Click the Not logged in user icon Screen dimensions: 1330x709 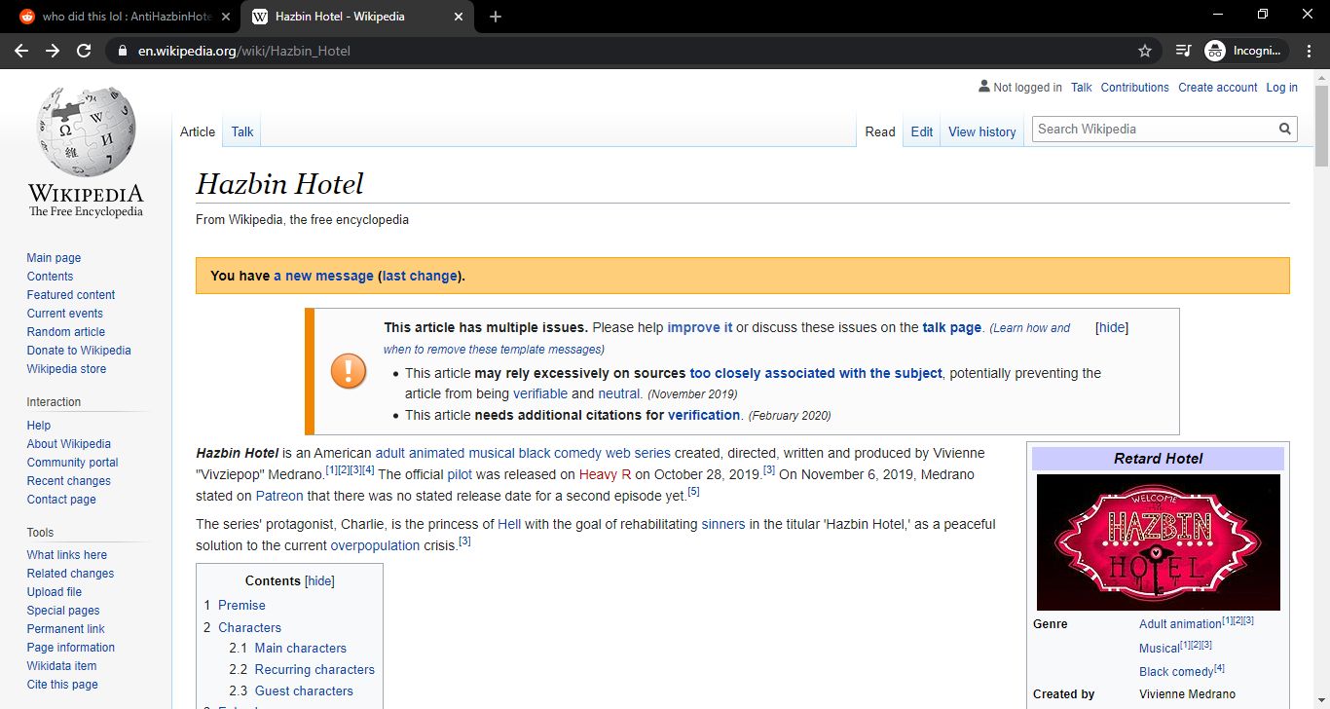[x=983, y=87]
